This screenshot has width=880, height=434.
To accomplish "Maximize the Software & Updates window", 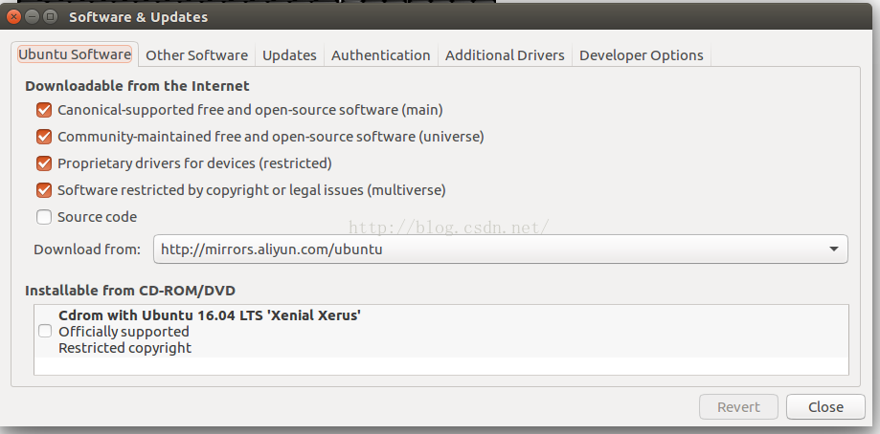I will click(51, 17).
